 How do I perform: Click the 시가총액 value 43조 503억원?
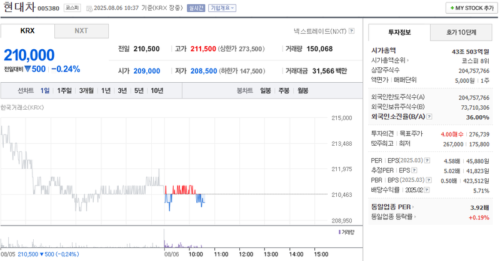(471, 52)
